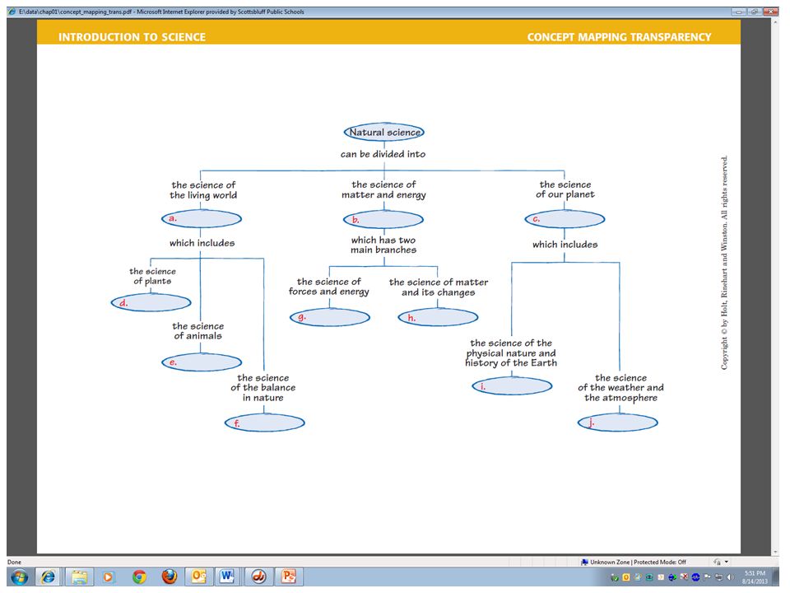
Task: Click 'INTRODUCTION TO SCIENCE' header text
Action: click(132, 37)
